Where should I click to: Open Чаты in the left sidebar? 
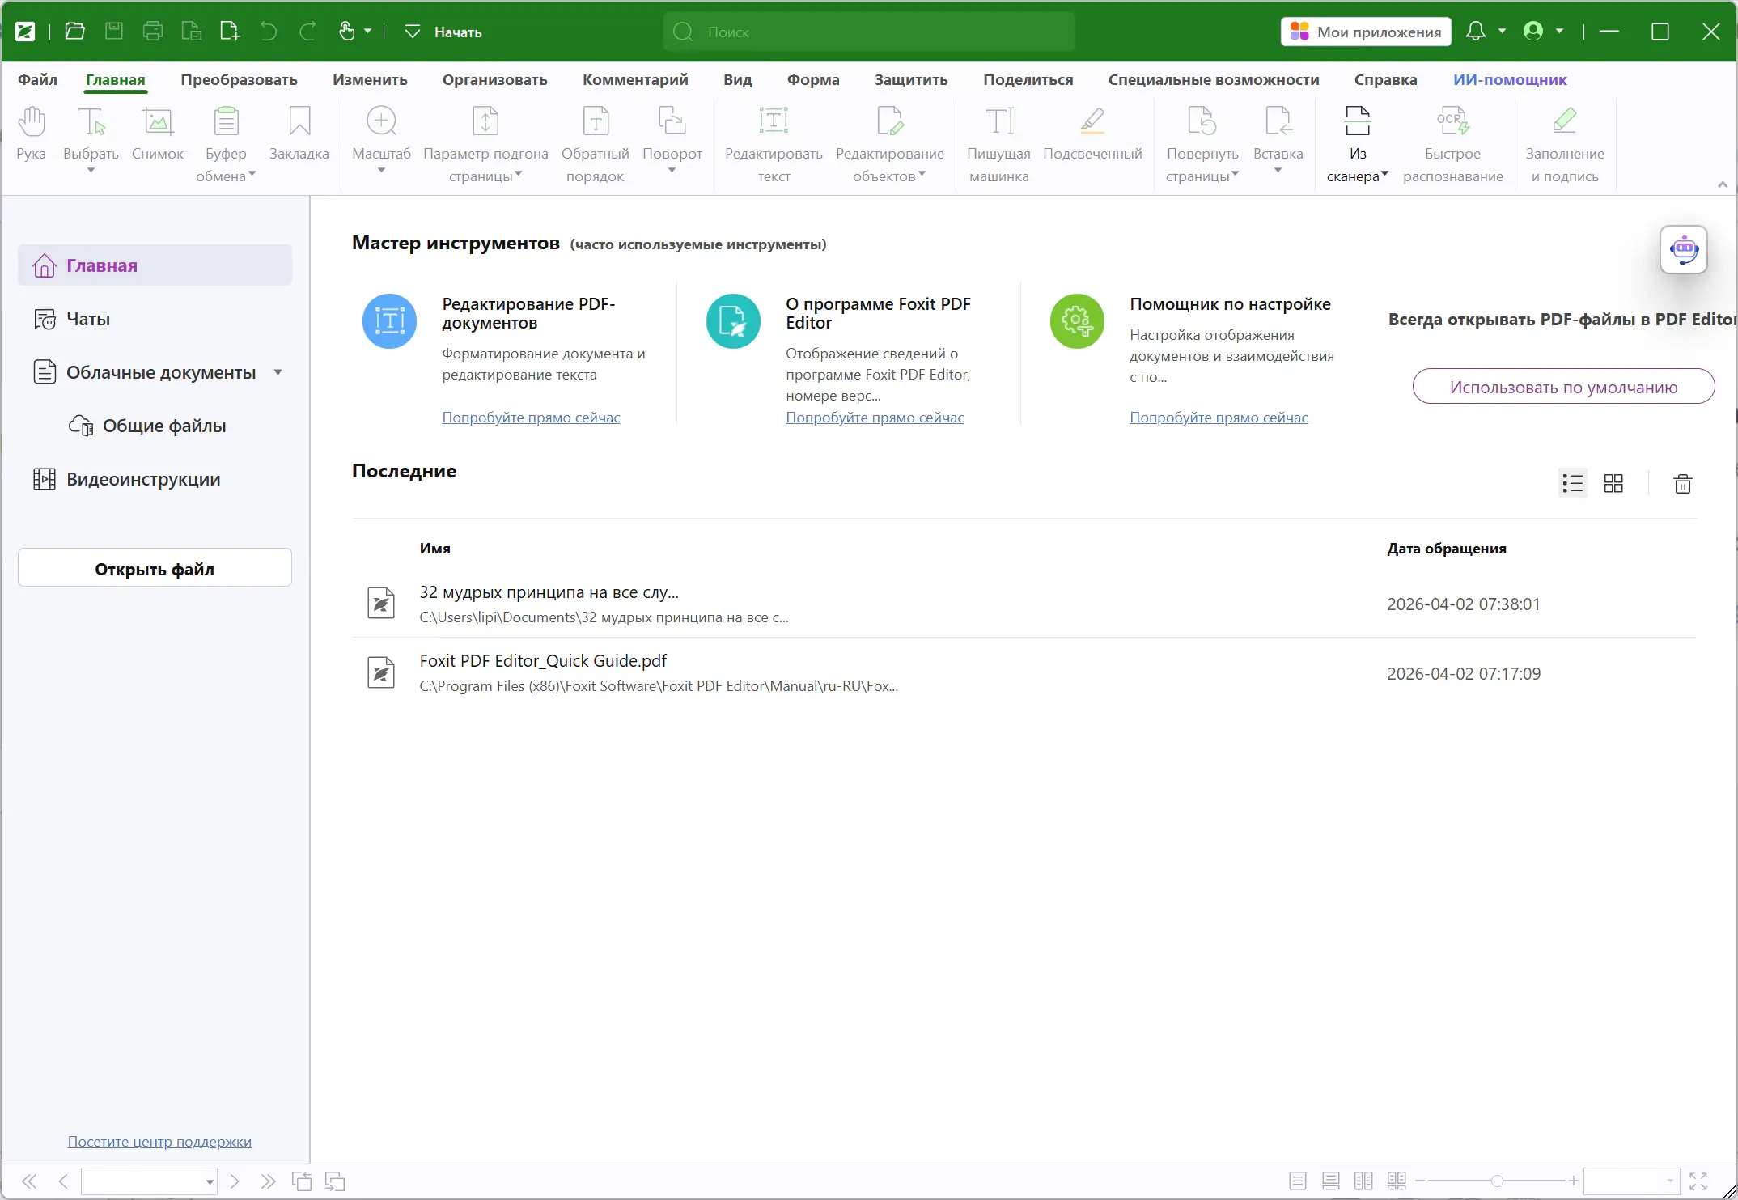point(87,319)
